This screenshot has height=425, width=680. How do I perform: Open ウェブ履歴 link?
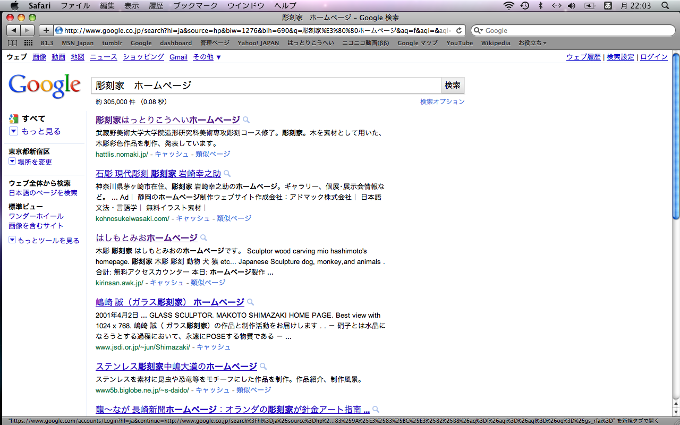coord(583,57)
